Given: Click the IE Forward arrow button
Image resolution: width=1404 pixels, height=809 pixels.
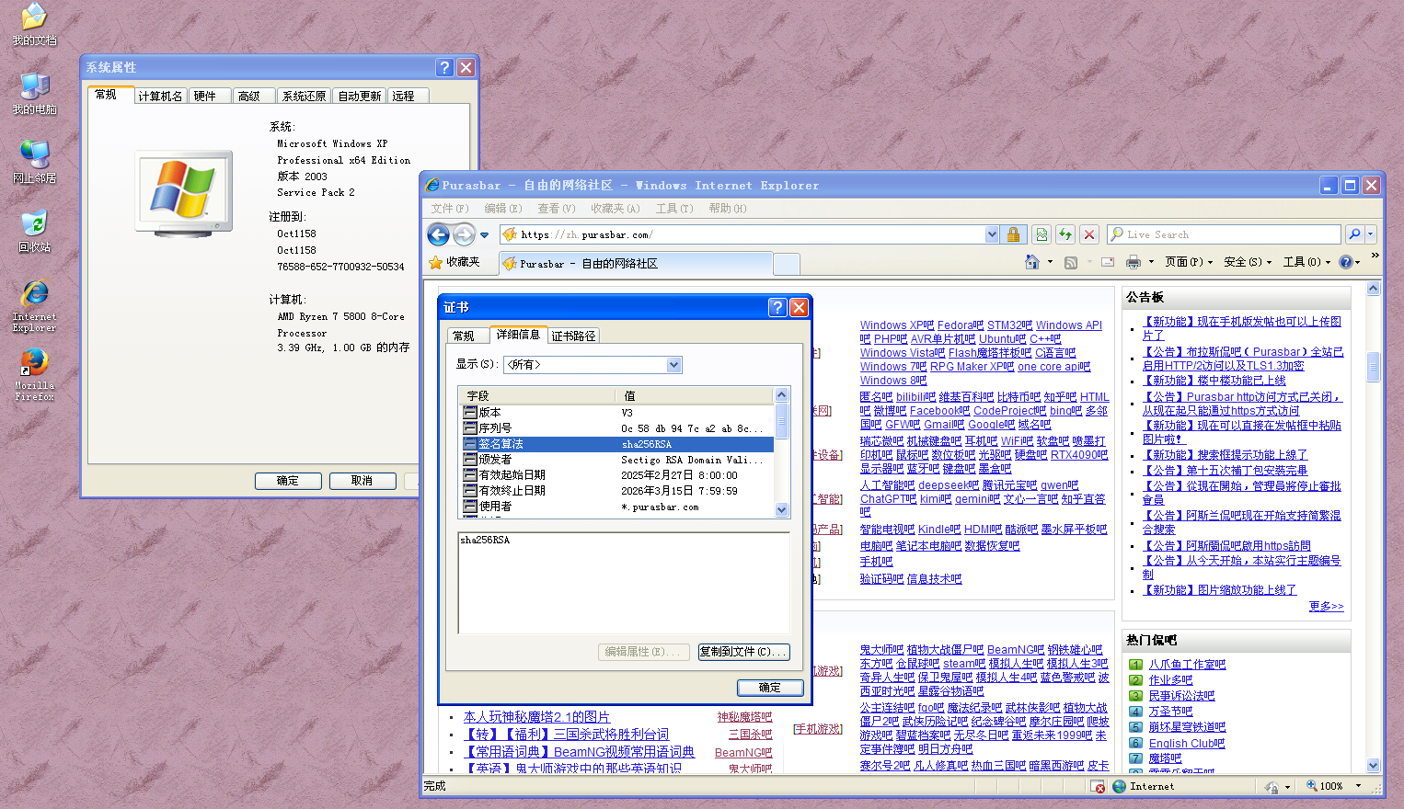Looking at the screenshot, I should (x=464, y=234).
